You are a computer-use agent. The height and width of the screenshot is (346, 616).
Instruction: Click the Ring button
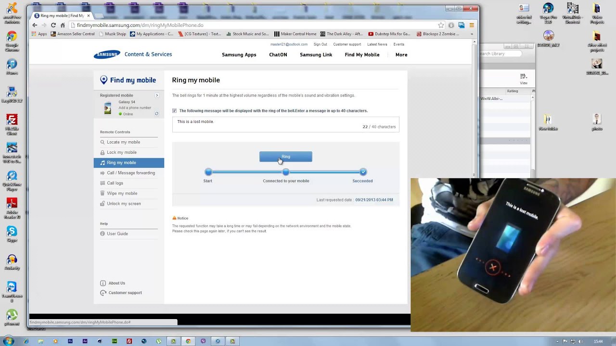coord(285,157)
